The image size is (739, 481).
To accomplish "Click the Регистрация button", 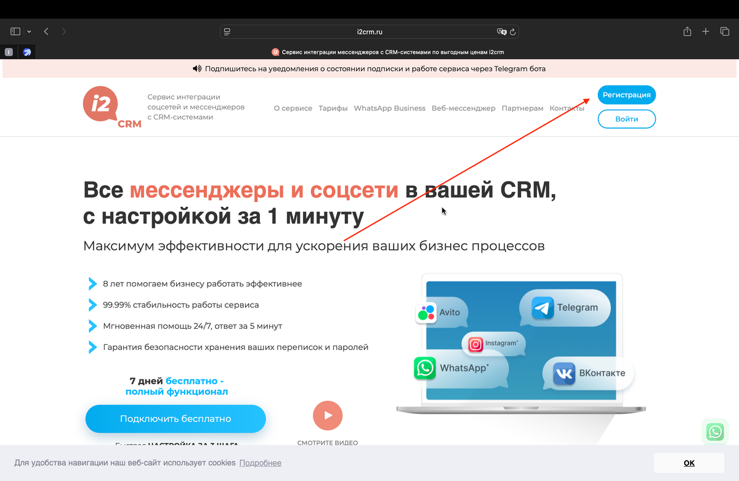I will pos(626,94).
